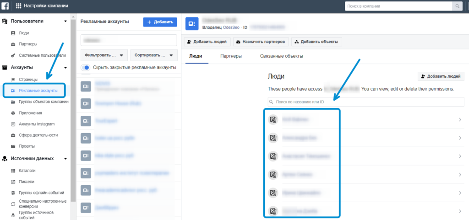The image size is (469, 220).
Task: Click the Поиск по названию или ID field
Action: pos(366,102)
